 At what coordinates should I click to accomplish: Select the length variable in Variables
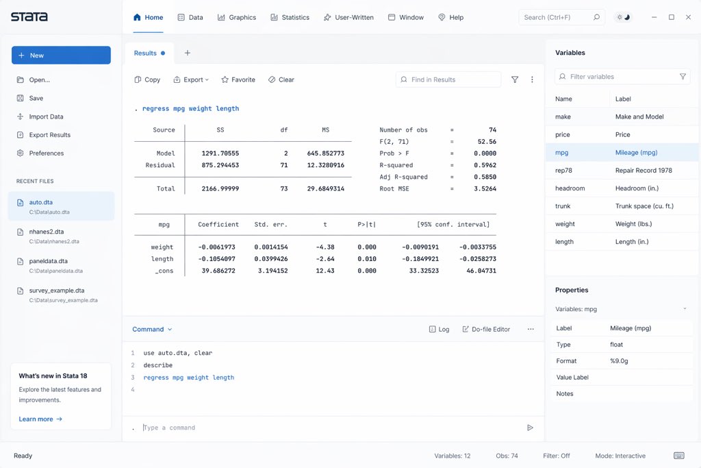(x=622, y=242)
